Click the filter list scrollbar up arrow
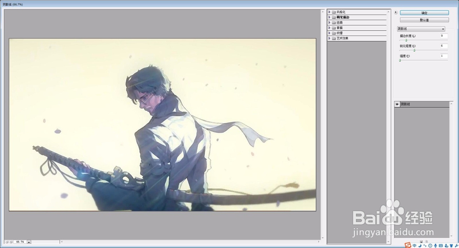This screenshot has width=459, height=248. pos(389,12)
